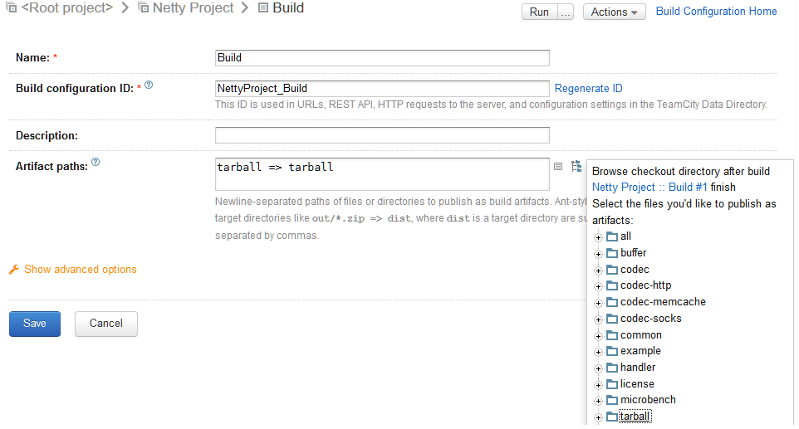The width and height of the screenshot is (799, 429).
Task: Click the checkout directory tree browser icon
Action: pyautogui.click(x=576, y=166)
